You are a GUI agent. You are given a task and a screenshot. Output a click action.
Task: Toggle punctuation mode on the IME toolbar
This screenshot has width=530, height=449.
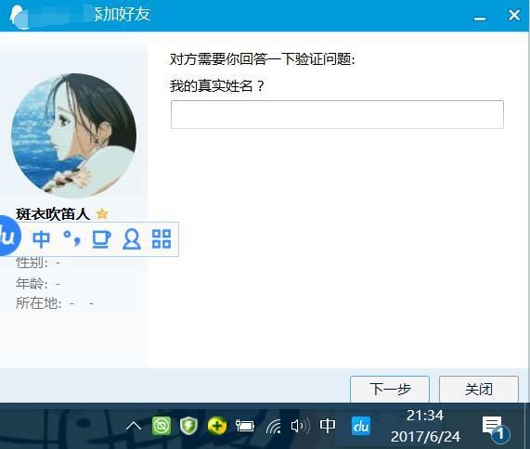(x=72, y=238)
